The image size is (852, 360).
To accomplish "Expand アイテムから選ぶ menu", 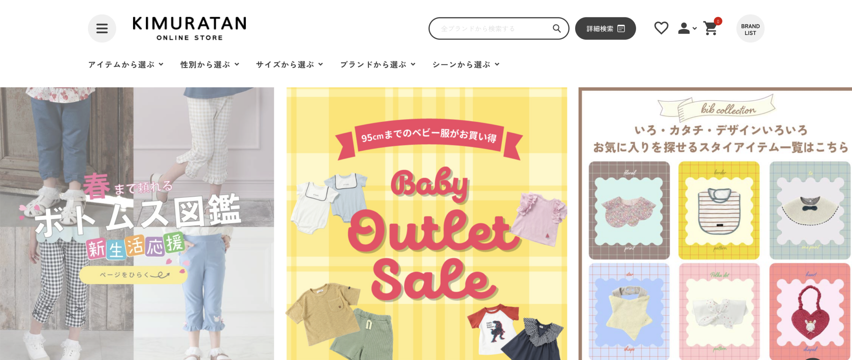I will point(126,64).
